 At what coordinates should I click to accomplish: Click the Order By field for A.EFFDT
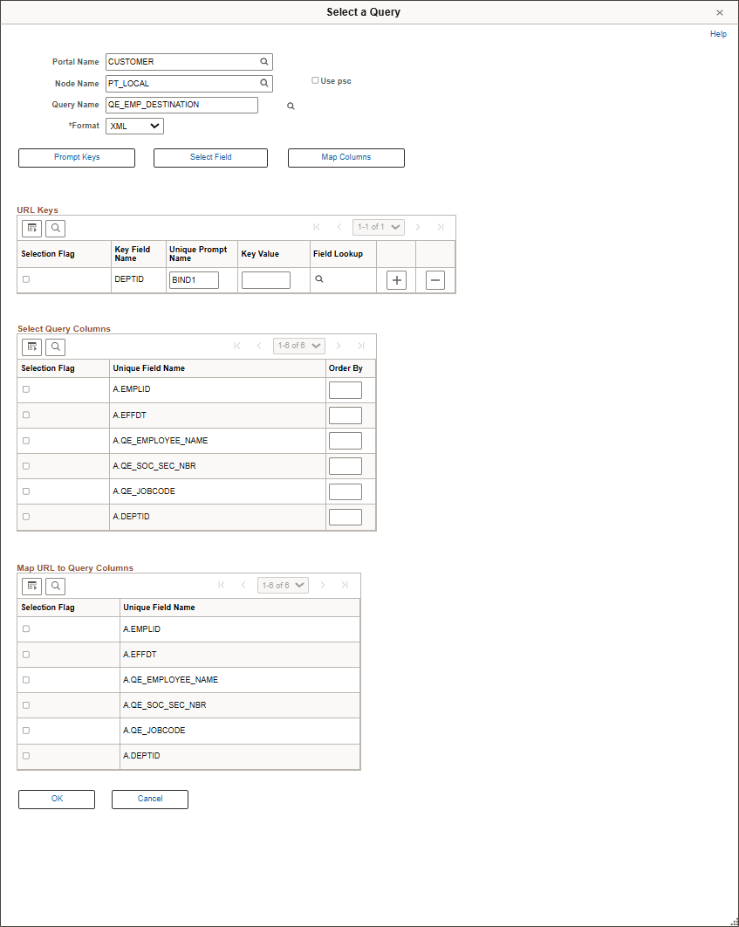(x=345, y=415)
